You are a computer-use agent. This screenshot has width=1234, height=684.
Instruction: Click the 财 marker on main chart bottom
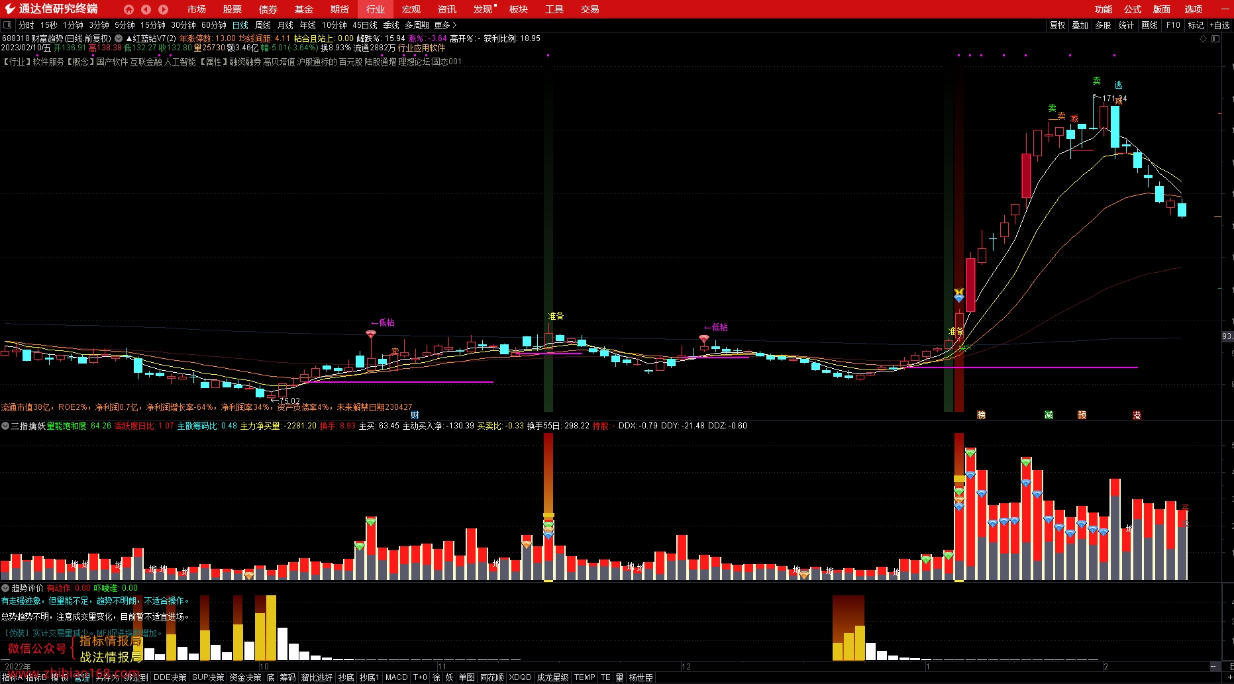(x=415, y=415)
